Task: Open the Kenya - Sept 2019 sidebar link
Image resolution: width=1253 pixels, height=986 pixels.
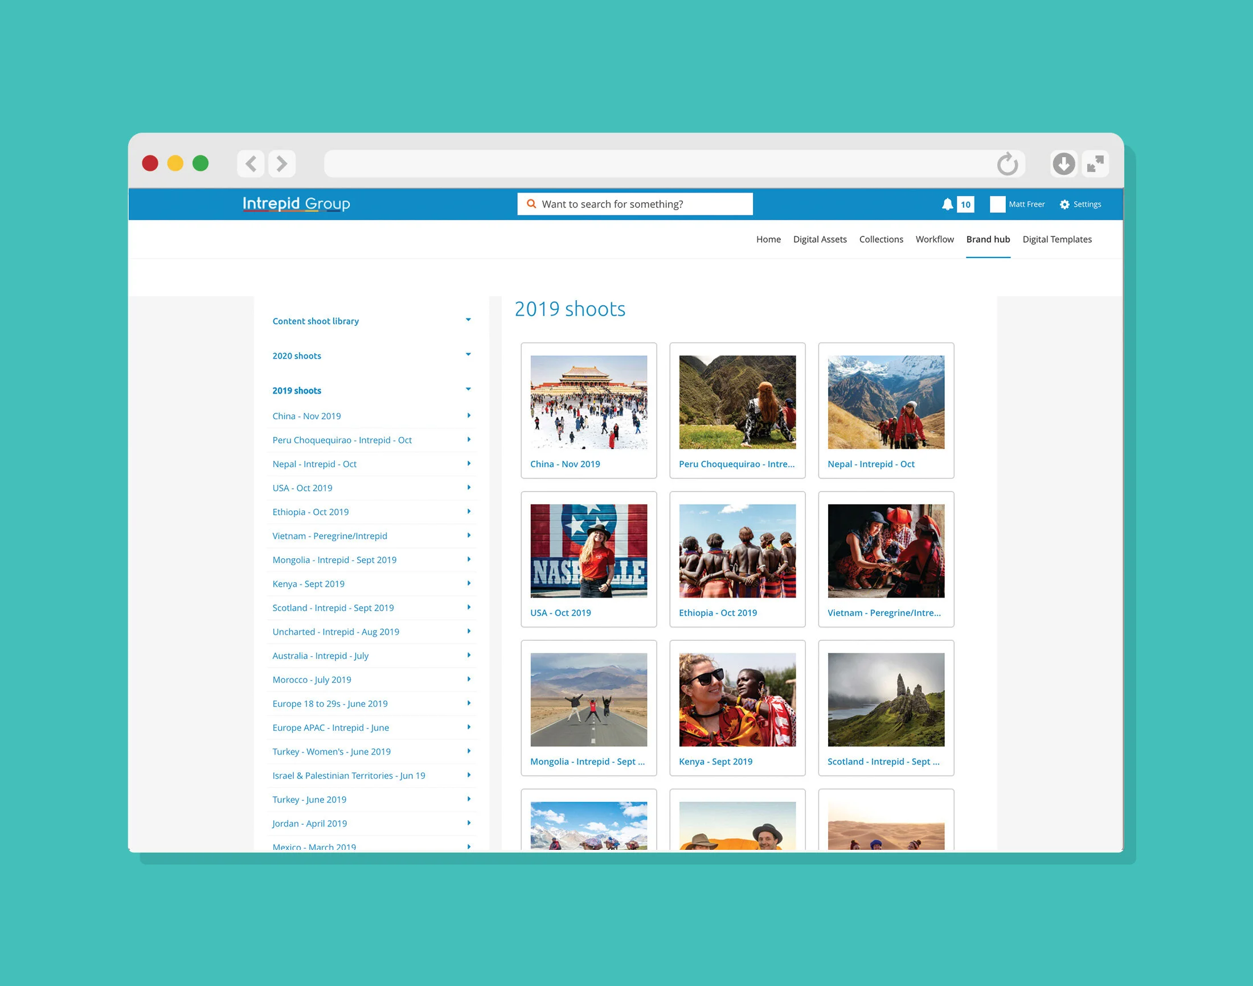Action: coord(308,584)
